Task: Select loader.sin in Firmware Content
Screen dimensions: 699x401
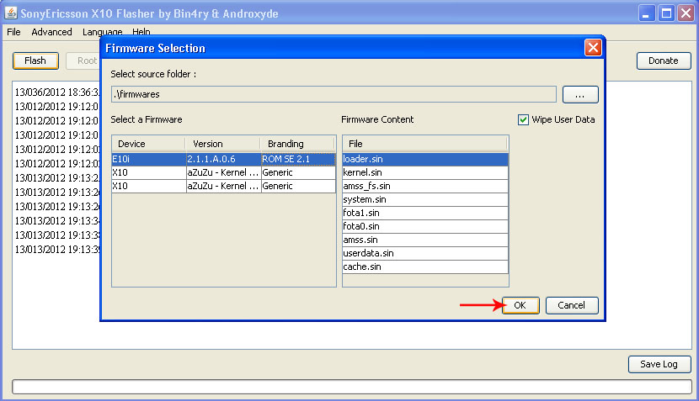Action: tap(425, 159)
